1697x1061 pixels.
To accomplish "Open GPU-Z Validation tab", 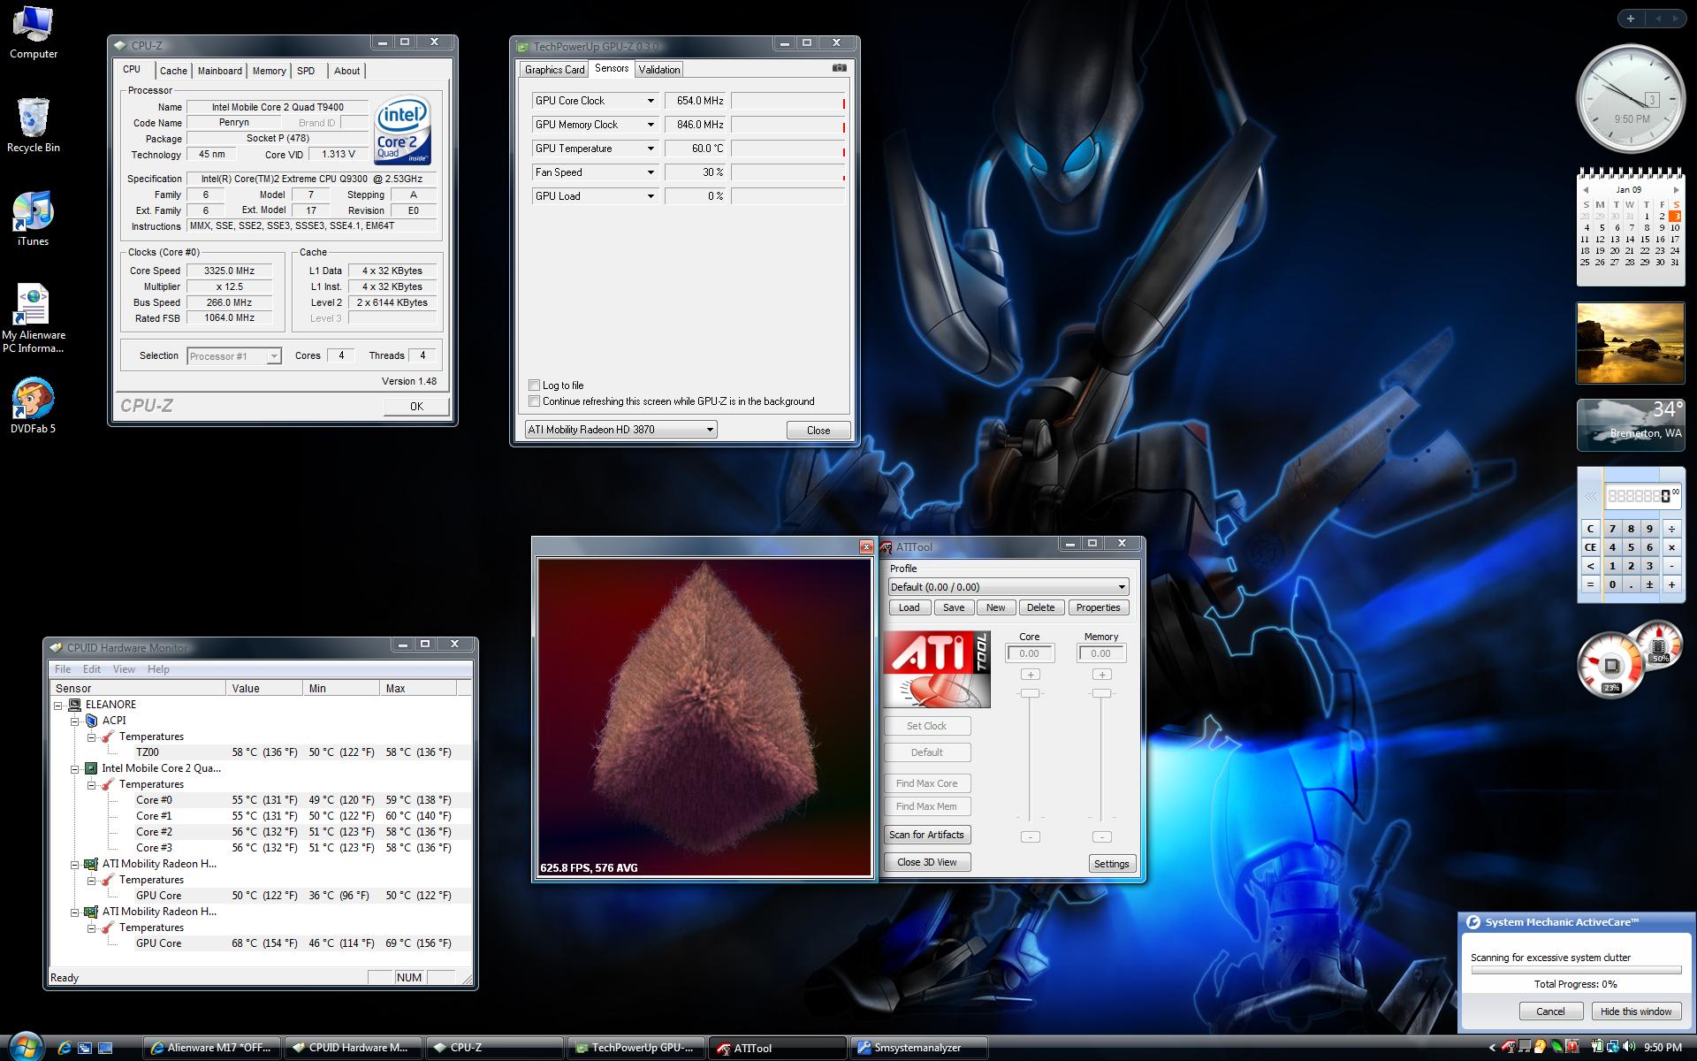I will pos(659,70).
